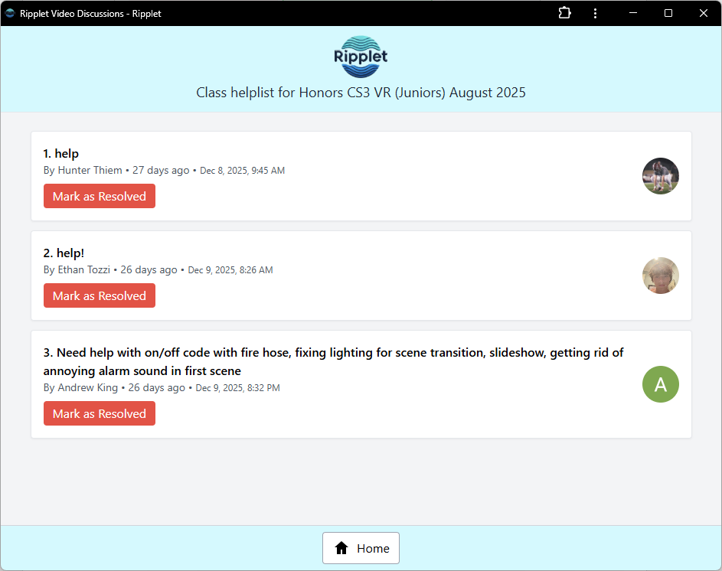Open Ethan Tozzi's avatar photo
722x571 pixels.
click(660, 276)
